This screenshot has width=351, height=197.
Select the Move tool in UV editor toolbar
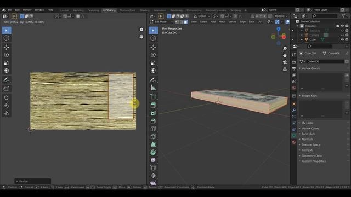(6, 47)
